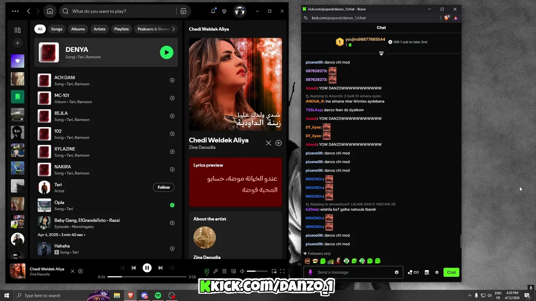The image size is (536, 301).
Task: Go back in Spotify navigation
Action: point(28,11)
